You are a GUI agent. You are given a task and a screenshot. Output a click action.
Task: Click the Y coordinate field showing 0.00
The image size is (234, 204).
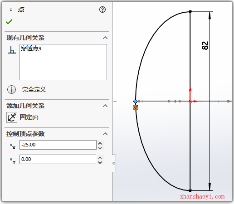point(58,159)
